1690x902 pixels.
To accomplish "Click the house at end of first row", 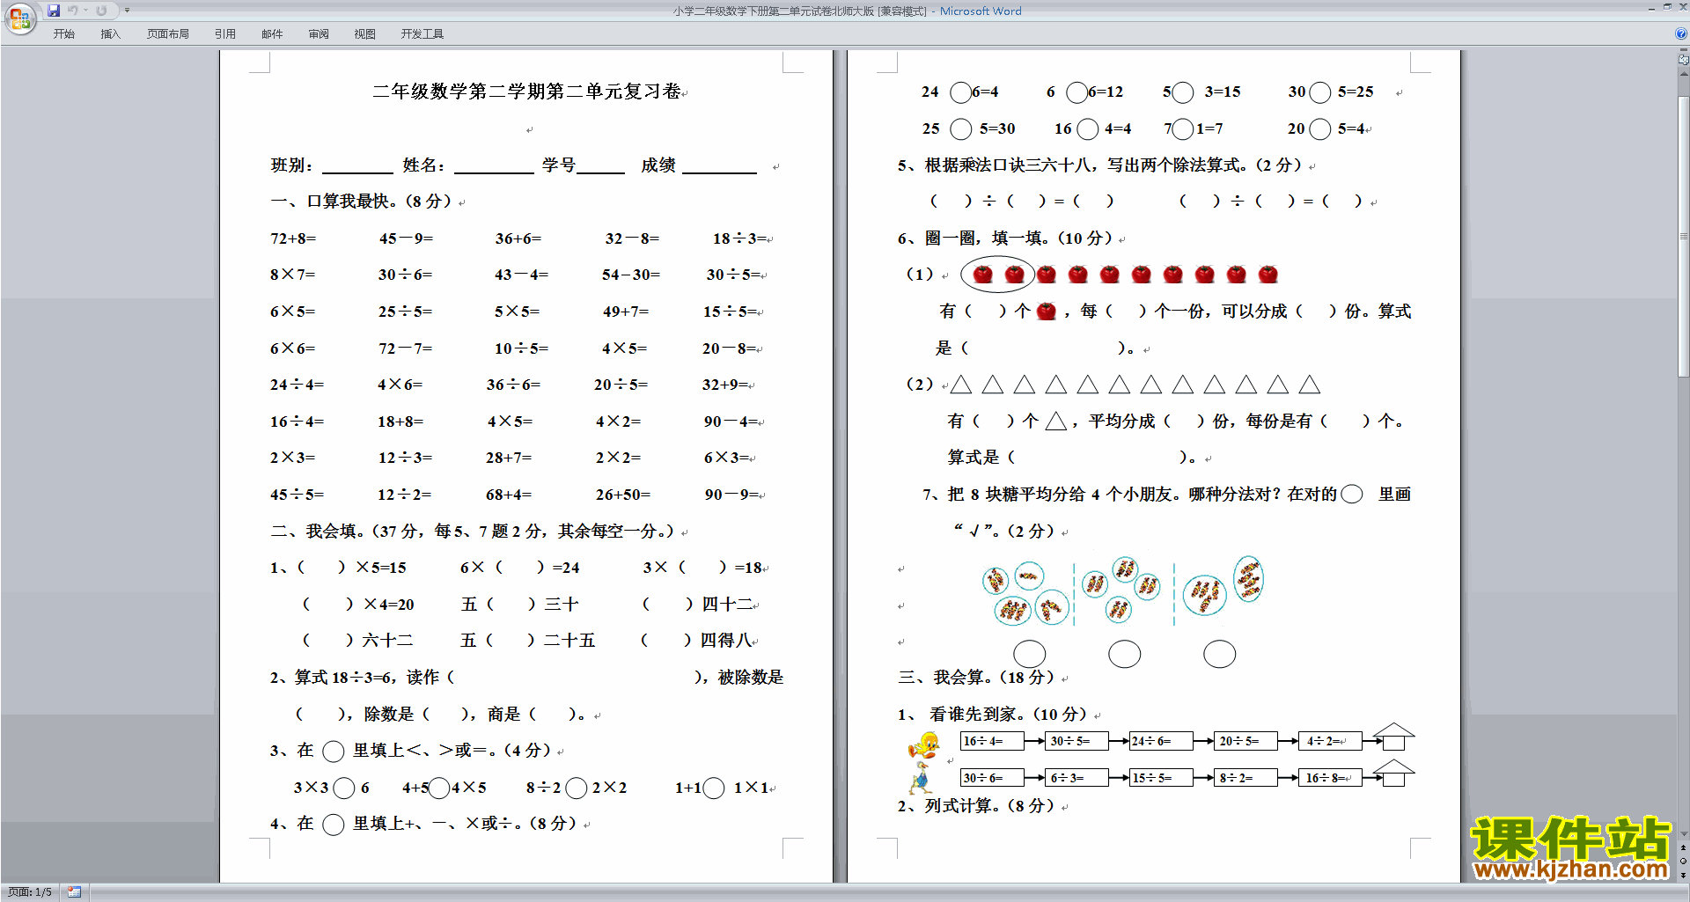I will pos(1393,737).
